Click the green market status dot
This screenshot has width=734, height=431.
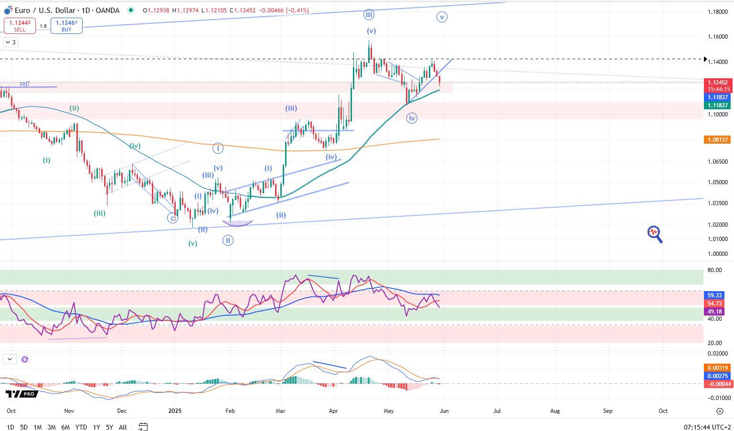tap(131, 10)
